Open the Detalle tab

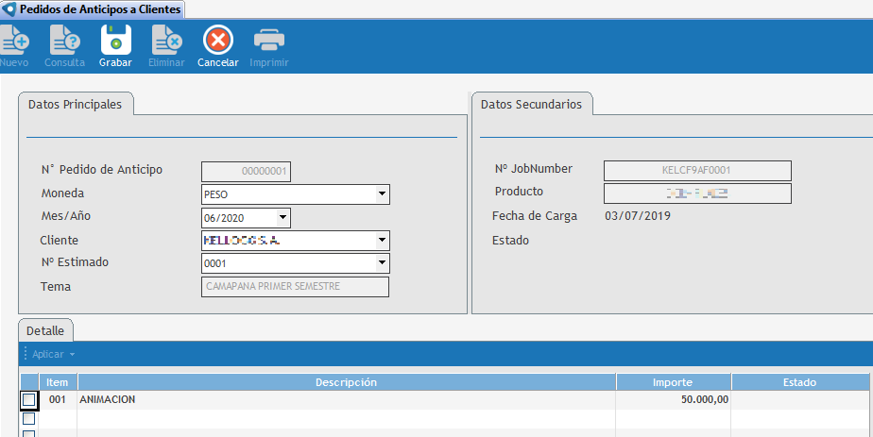click(x=45, y=331)
